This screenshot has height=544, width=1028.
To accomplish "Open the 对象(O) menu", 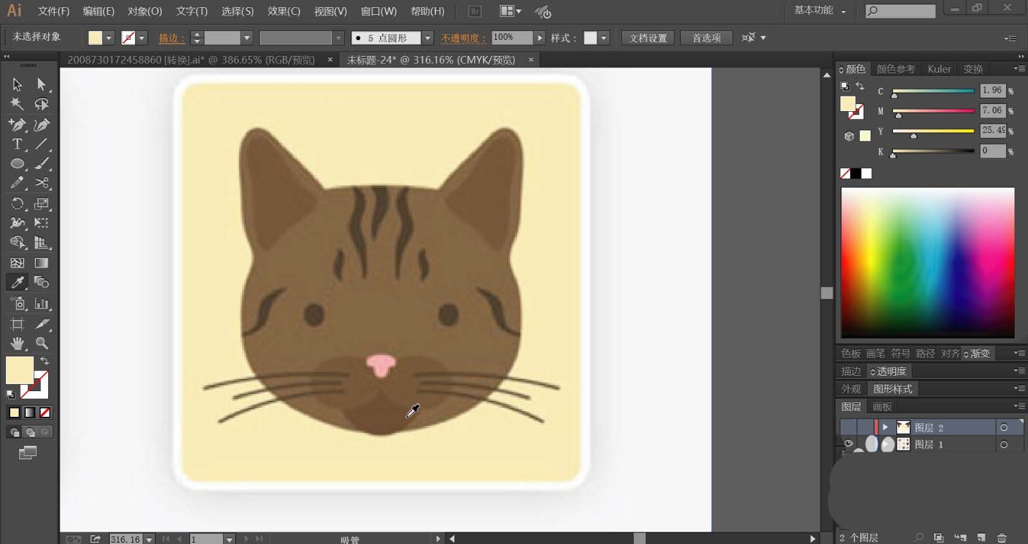I will tap(145, 11).
